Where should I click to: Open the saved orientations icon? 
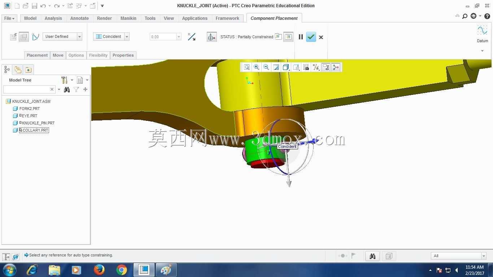coord(296,67)
